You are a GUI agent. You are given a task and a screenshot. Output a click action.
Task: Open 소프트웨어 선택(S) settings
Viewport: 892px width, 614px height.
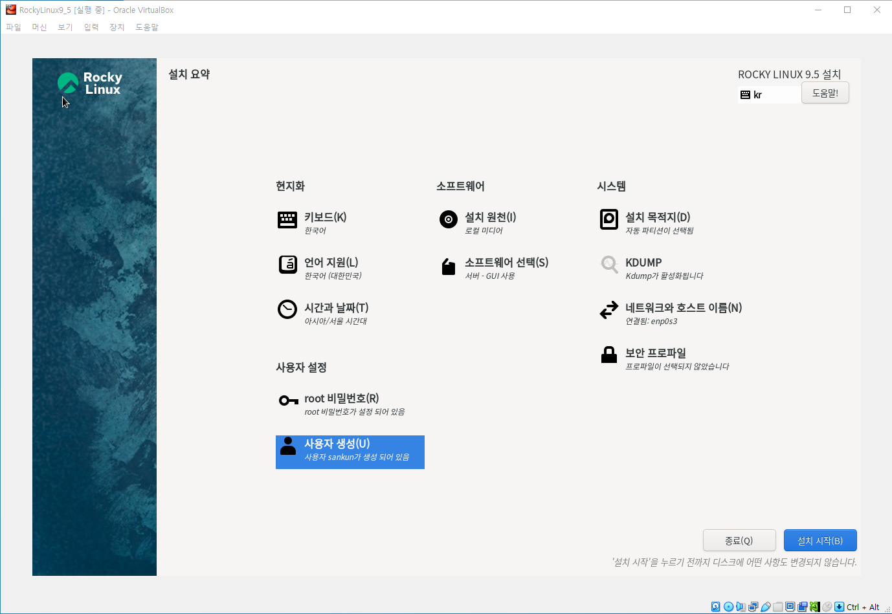(x=507, y=262)
